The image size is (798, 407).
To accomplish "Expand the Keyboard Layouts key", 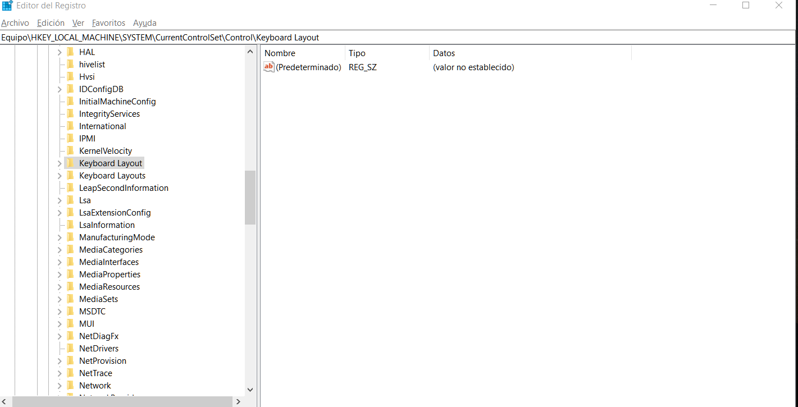I will pyautogui.click(x=60, y=176).
